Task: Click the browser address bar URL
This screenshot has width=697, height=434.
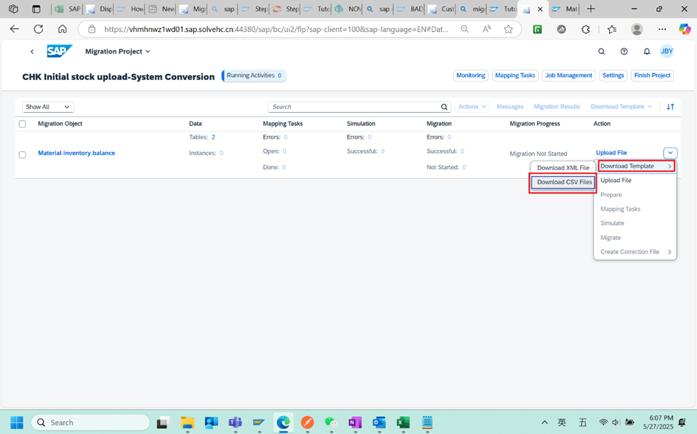Action: 276,29
